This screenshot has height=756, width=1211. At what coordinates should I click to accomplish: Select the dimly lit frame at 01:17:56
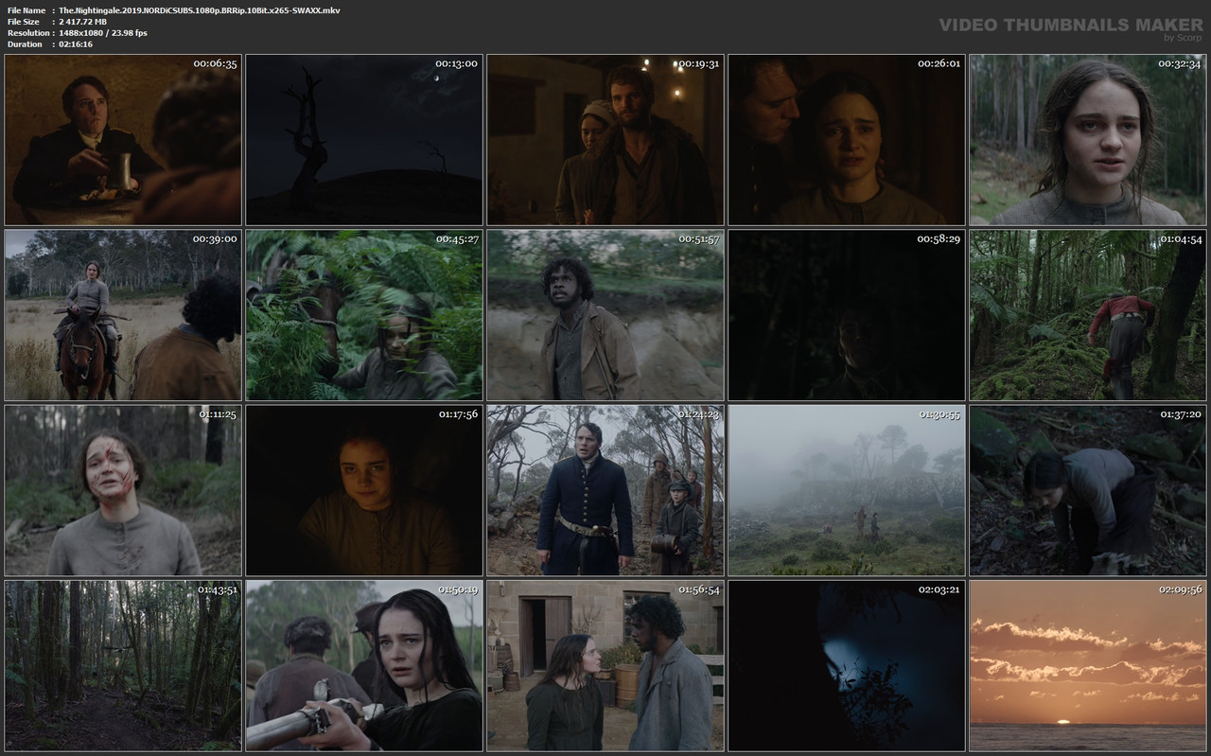pyautogui.click(x=364, y=491)
